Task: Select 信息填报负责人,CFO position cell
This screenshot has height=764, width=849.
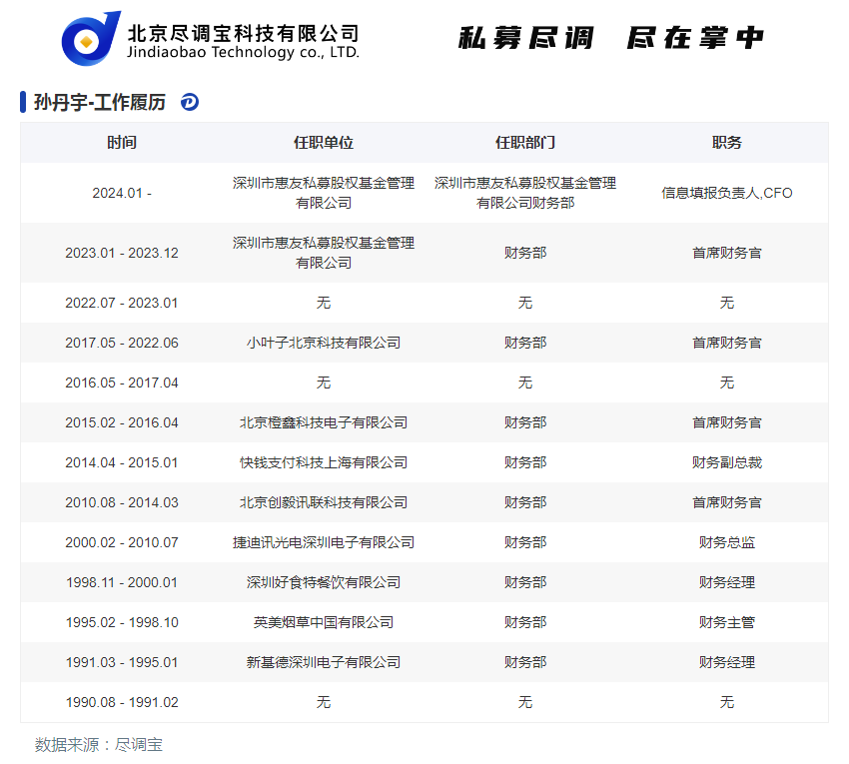Action: click(726, 193)
